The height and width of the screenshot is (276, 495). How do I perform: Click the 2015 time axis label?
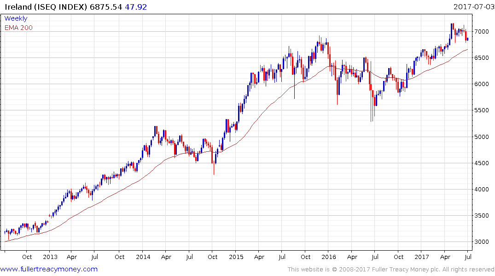click(x=236, y=257)
